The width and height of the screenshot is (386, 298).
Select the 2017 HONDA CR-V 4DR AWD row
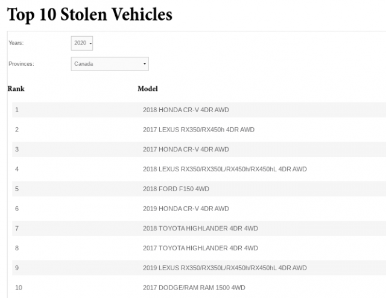(x=199, y=149)
